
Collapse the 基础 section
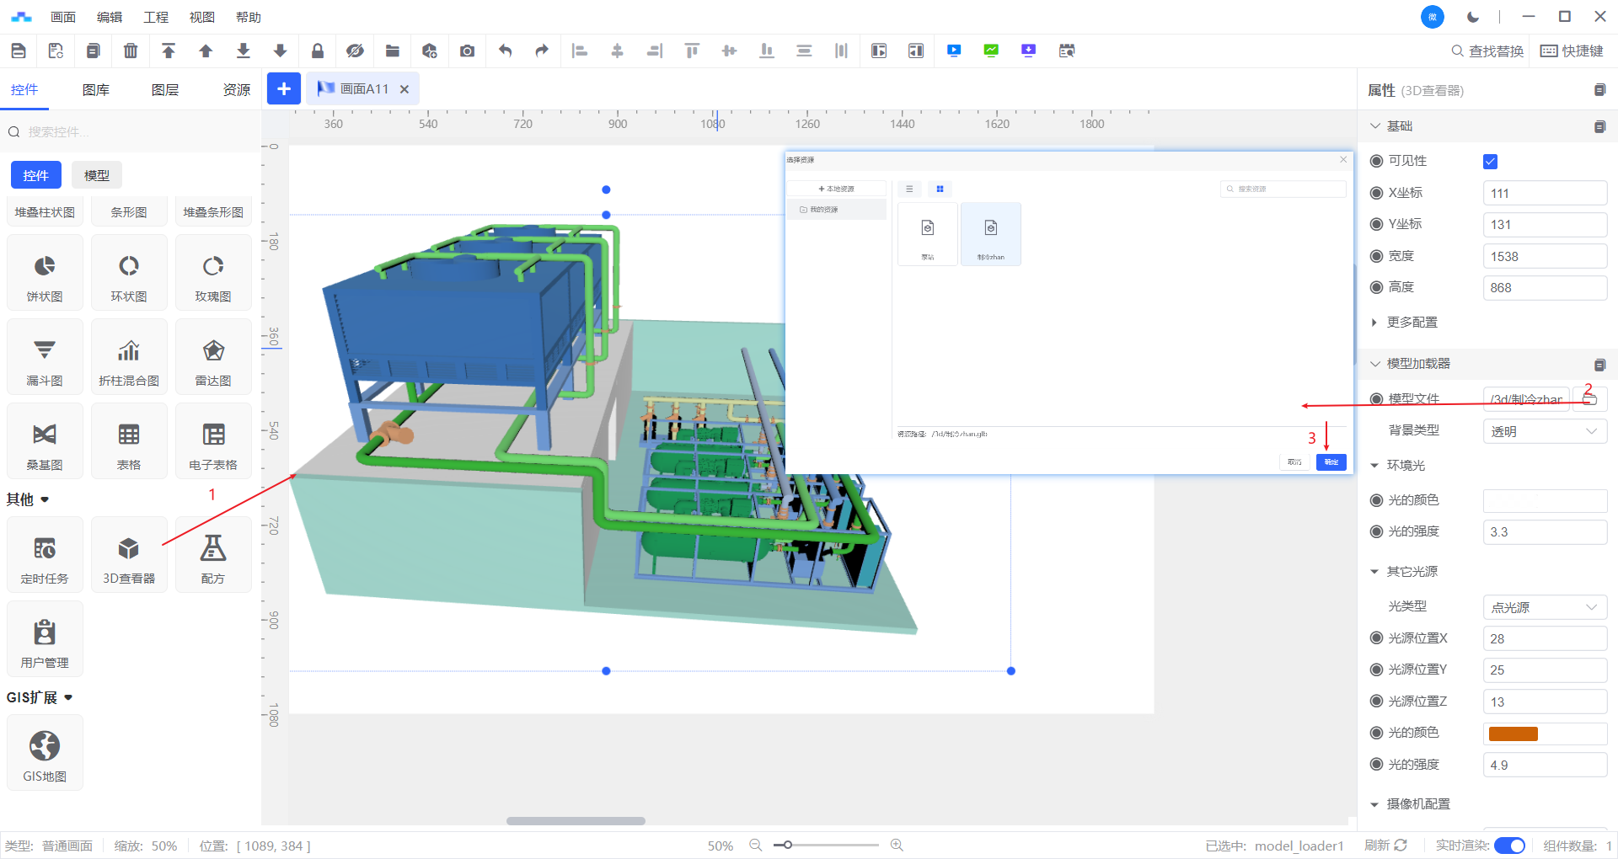(x=1375, y=126)
